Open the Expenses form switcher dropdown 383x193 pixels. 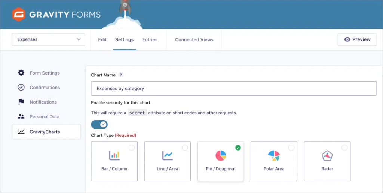[48, 39]
